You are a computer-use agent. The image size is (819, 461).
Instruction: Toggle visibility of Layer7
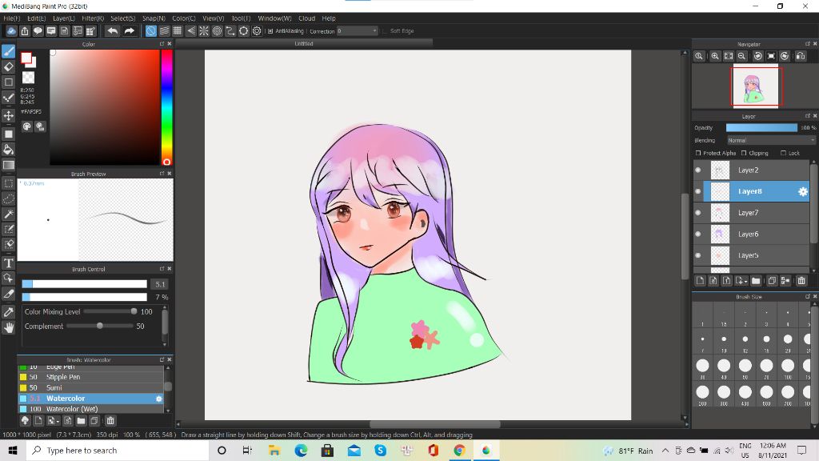[x=698, y=213]
